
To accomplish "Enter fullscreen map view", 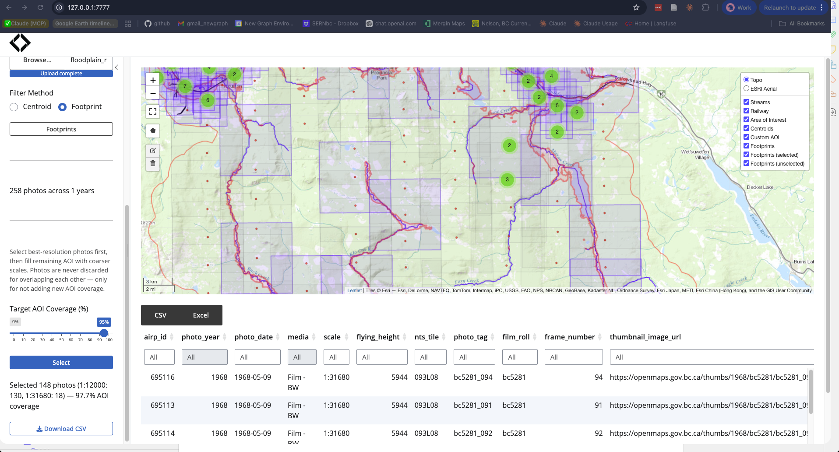I will coord(153,112).
